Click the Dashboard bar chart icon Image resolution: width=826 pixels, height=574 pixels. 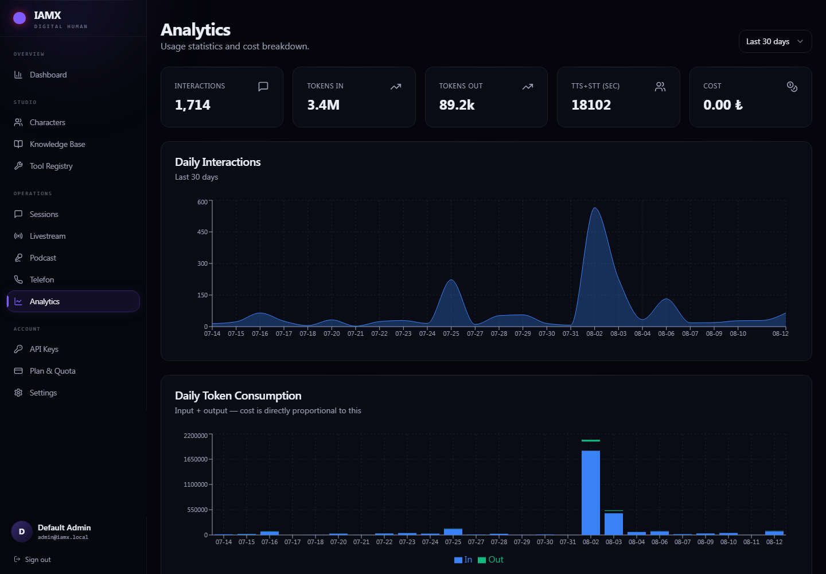click(18, 75)
